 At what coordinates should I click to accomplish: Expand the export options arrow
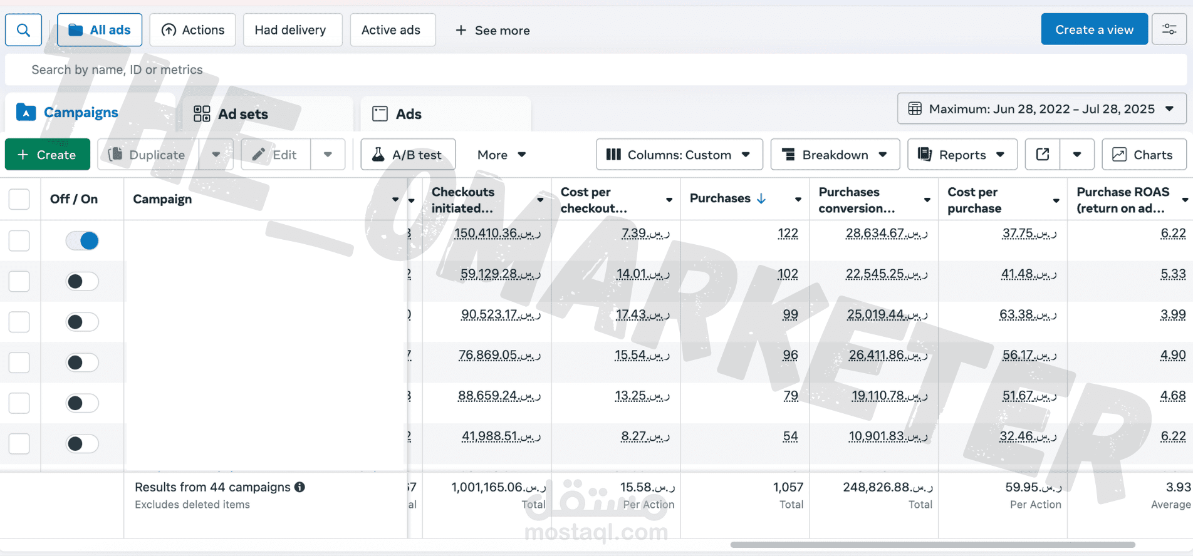[x=1077, y=155]
